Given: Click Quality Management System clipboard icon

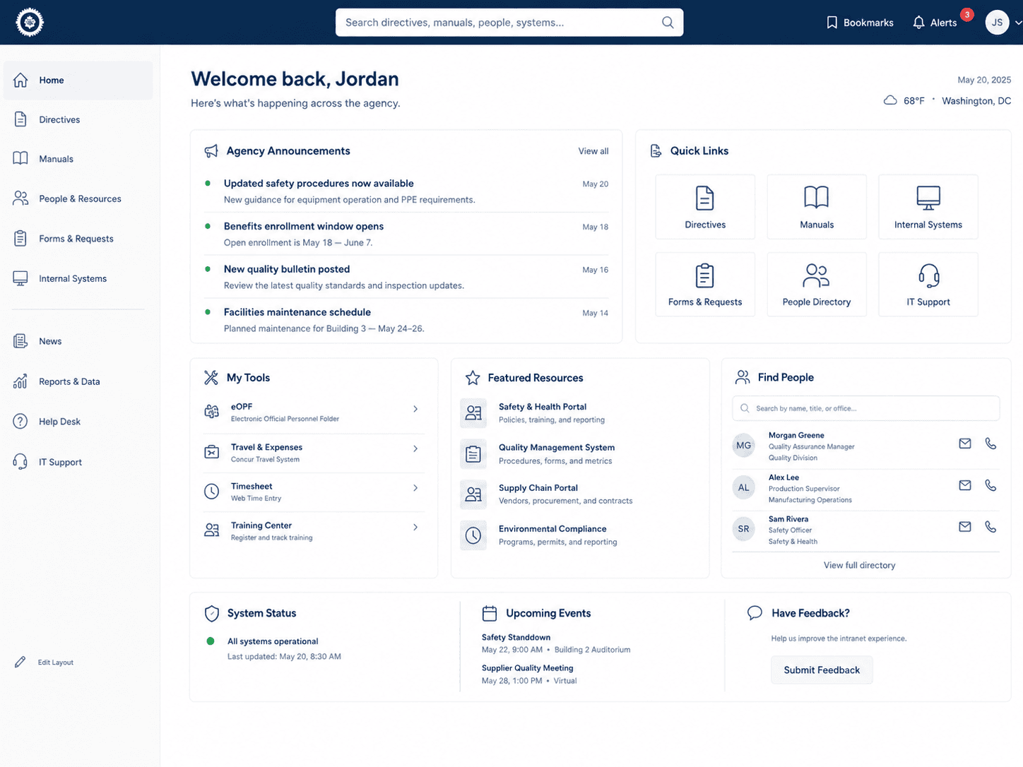Looking at the screenshot, I should click(x=473, y=454).
